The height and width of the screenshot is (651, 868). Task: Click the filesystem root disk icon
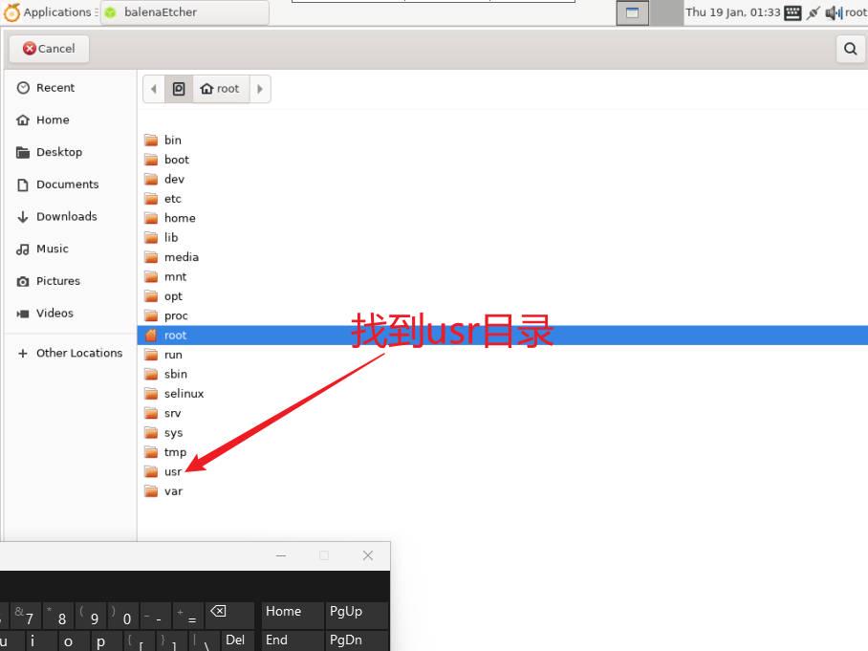coord(179,89)
